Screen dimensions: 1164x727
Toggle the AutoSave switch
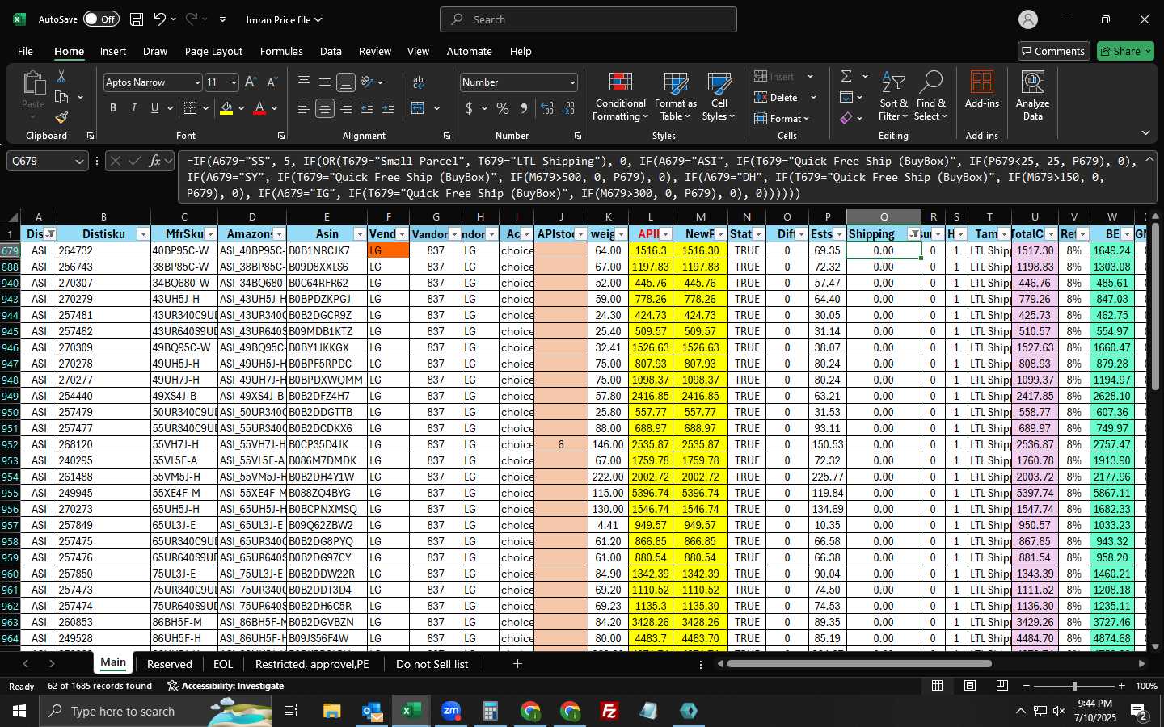(x=100, y=19)
